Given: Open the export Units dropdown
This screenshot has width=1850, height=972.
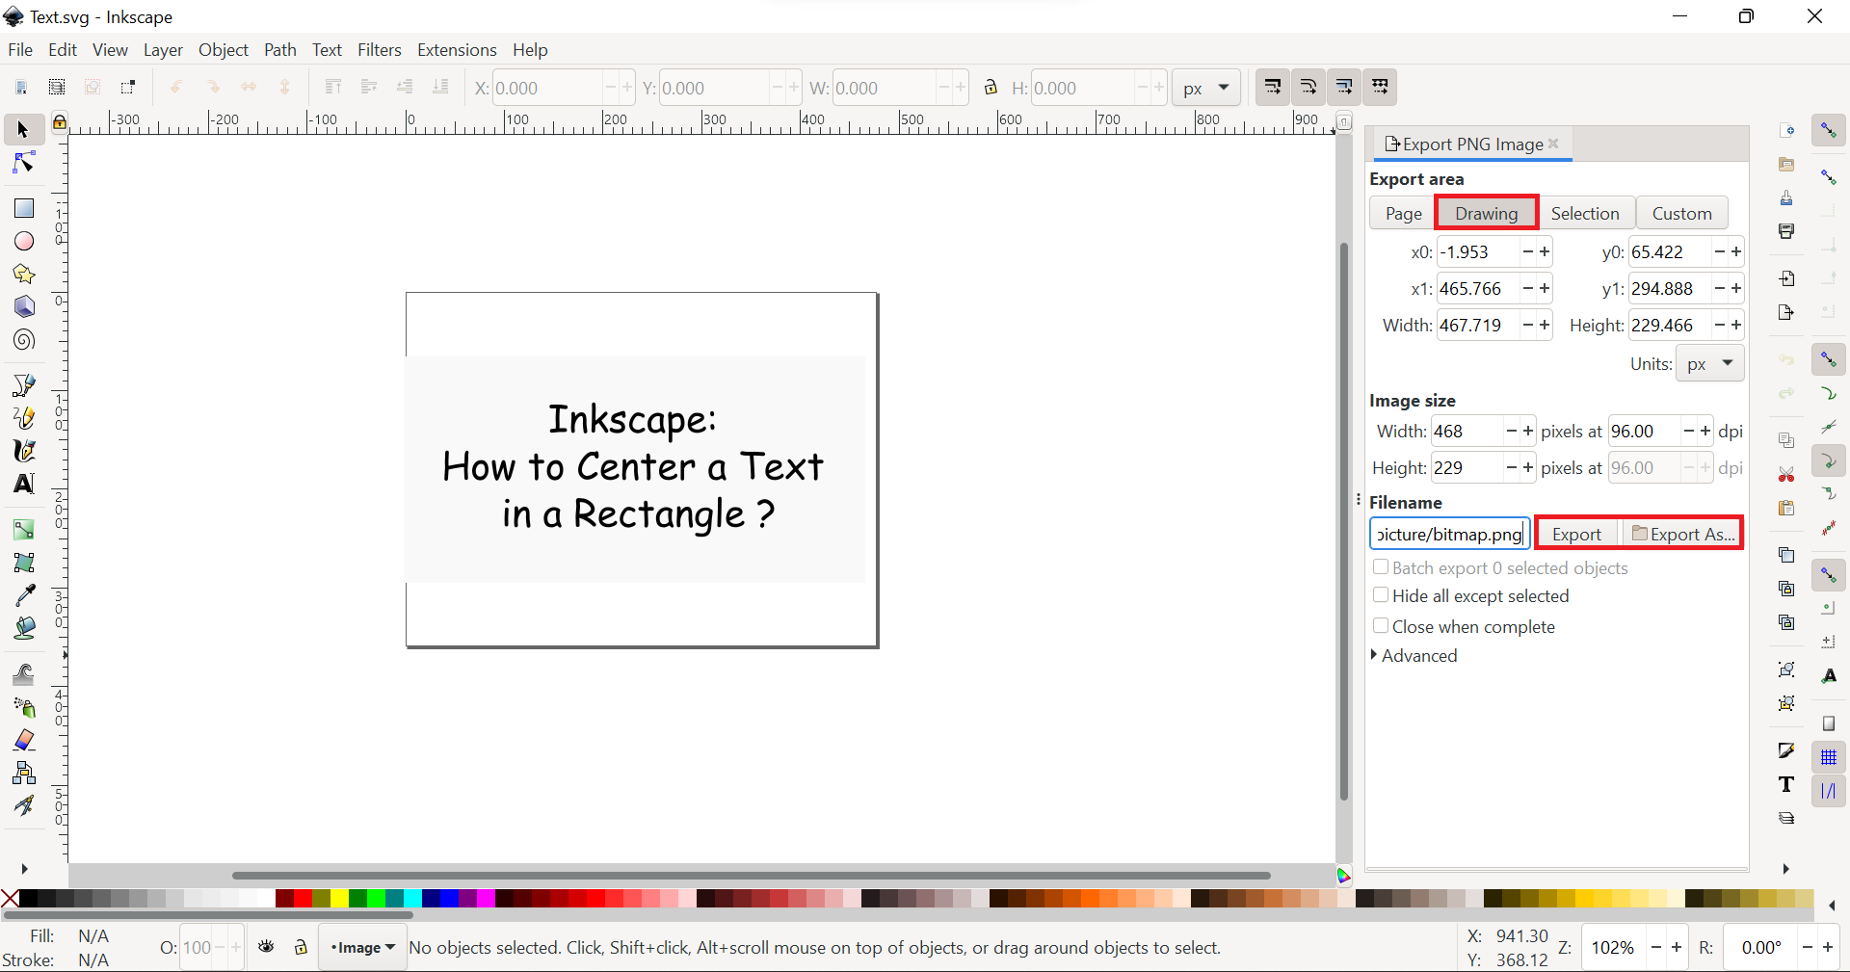Looking at the screenshot, I should tap(1710, 364).
